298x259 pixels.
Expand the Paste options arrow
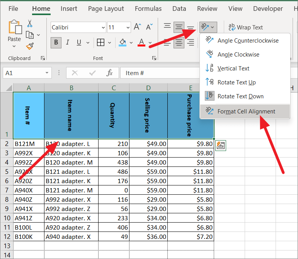coord(14,46)
